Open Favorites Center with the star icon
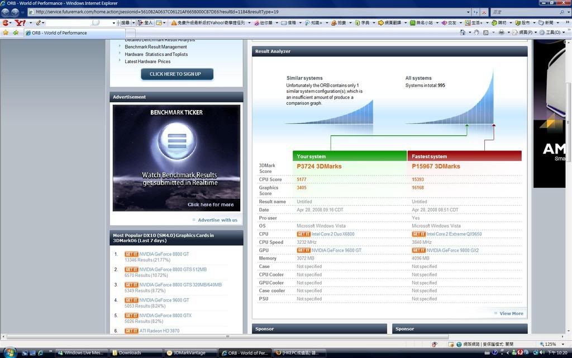572x358 pixels. 6,32
